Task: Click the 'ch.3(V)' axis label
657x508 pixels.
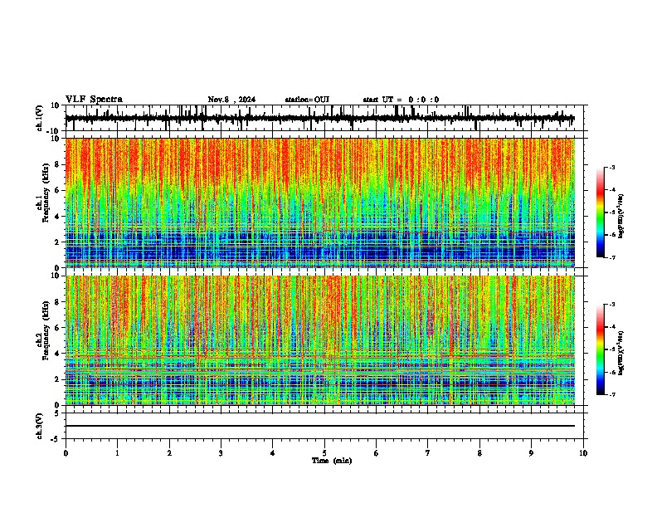Action: [40, 426]
